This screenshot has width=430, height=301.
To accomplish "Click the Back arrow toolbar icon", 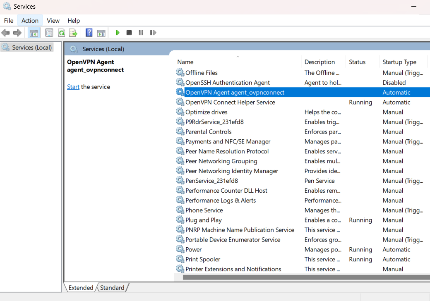I will tap(6, 33).
